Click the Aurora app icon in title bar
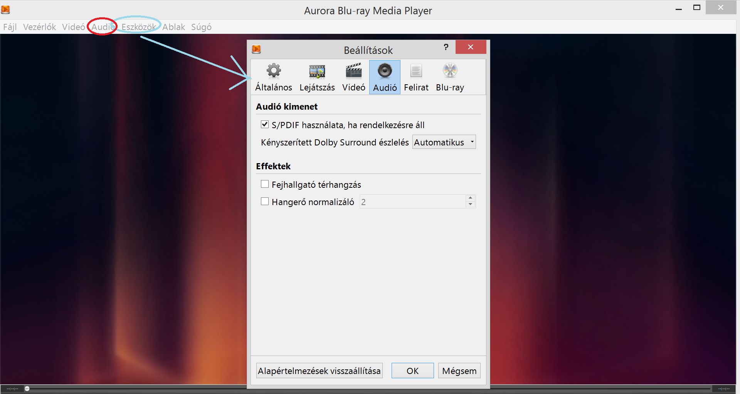Screen dimensions: 740x394 [5, 9]
